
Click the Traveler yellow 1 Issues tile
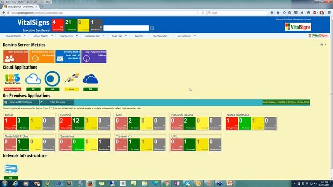(147, 144)
